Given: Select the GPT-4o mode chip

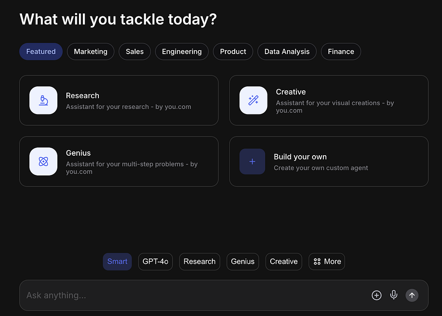Looking at the screenshot, I should [x=155, y=262].
